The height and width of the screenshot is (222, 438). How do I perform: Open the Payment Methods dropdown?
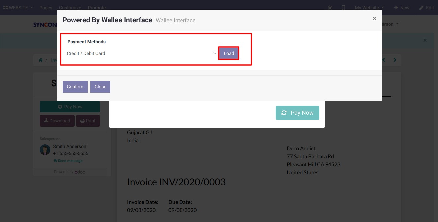pos(140,53)
